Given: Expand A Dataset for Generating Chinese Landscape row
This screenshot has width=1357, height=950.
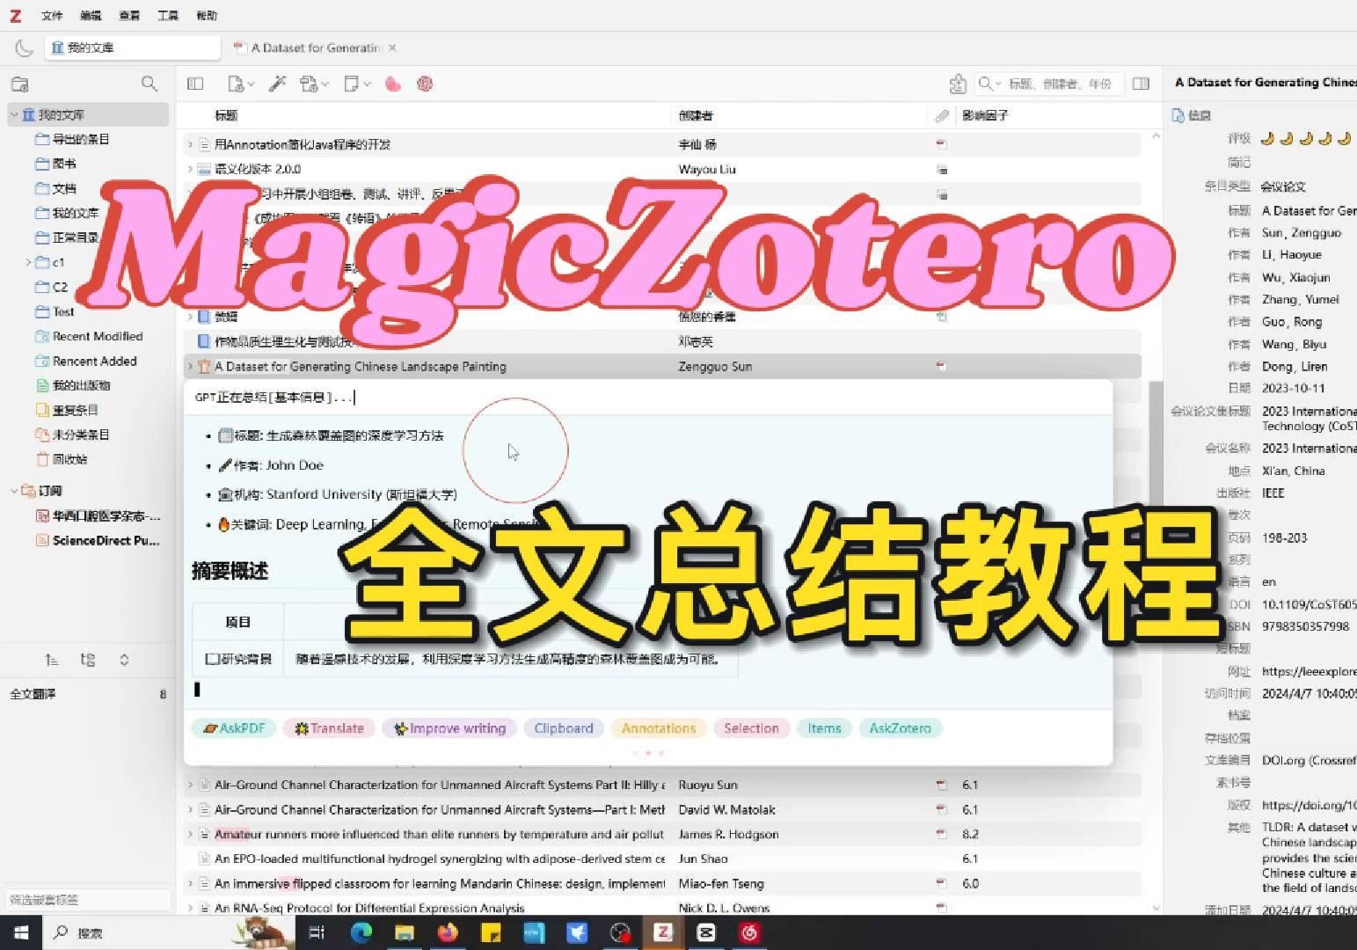Looking at the screenshot, I should (x=190, y=366).
